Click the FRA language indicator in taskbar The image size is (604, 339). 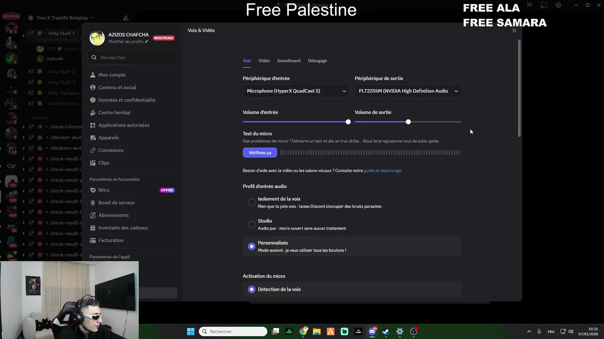coord(551,331)
